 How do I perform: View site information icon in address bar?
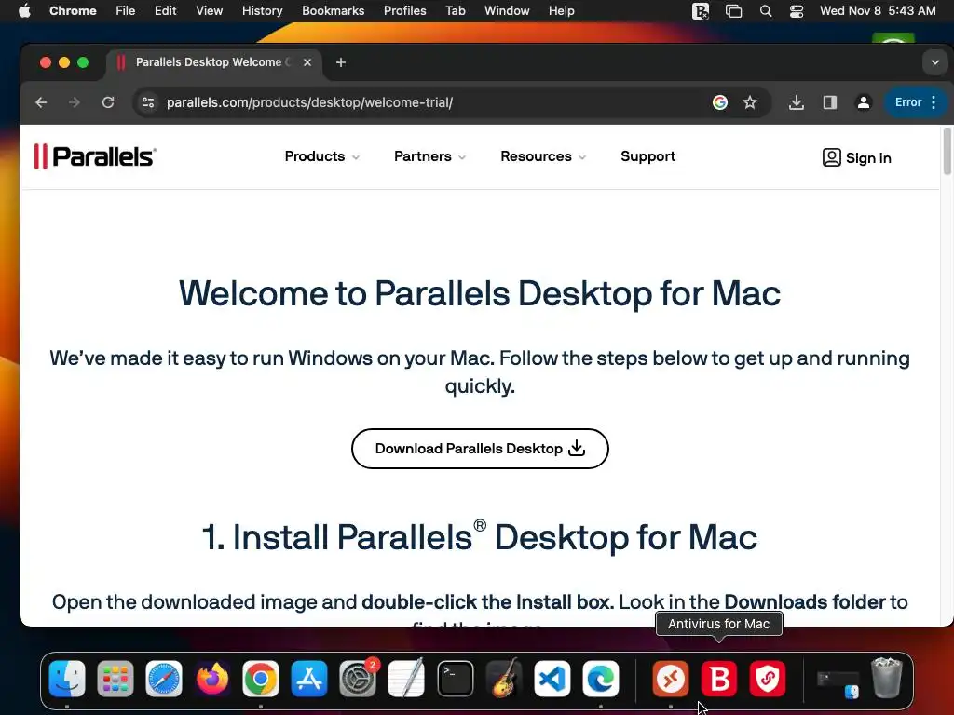point(148,102)
